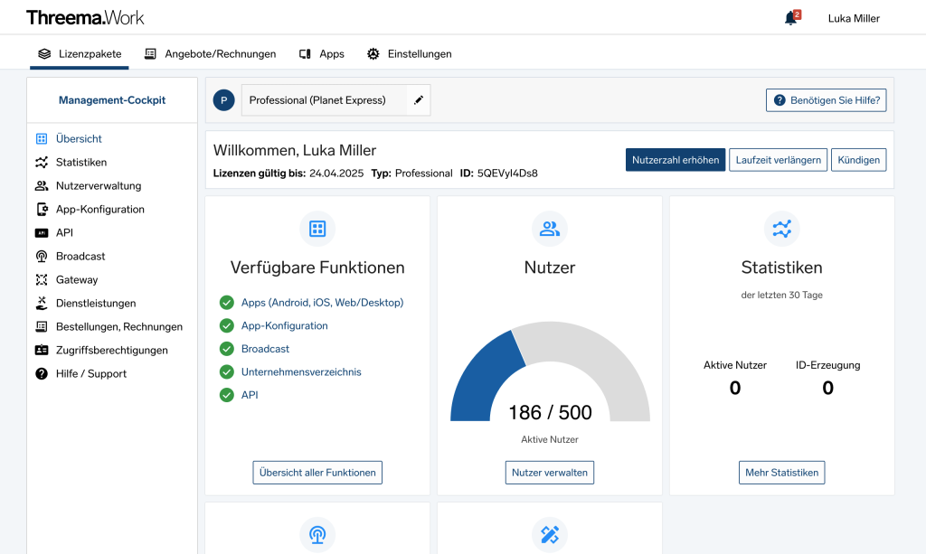Click Benötigen Sie Hilfe? button
This screenshot has height=554, width=926.
click(x=827, y=100)
